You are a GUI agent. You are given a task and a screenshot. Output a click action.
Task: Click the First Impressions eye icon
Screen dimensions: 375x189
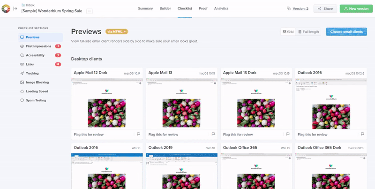tap(22, 46)
